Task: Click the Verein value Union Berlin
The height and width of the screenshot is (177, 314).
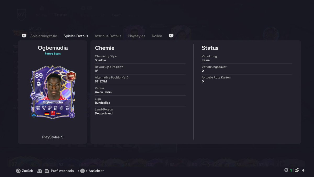Action: point(103,92)
